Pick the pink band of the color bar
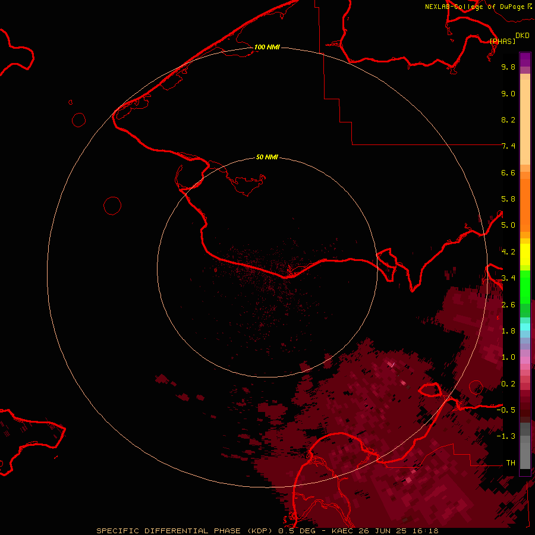Viewport: 535px width, 535px height. point(525,360)
